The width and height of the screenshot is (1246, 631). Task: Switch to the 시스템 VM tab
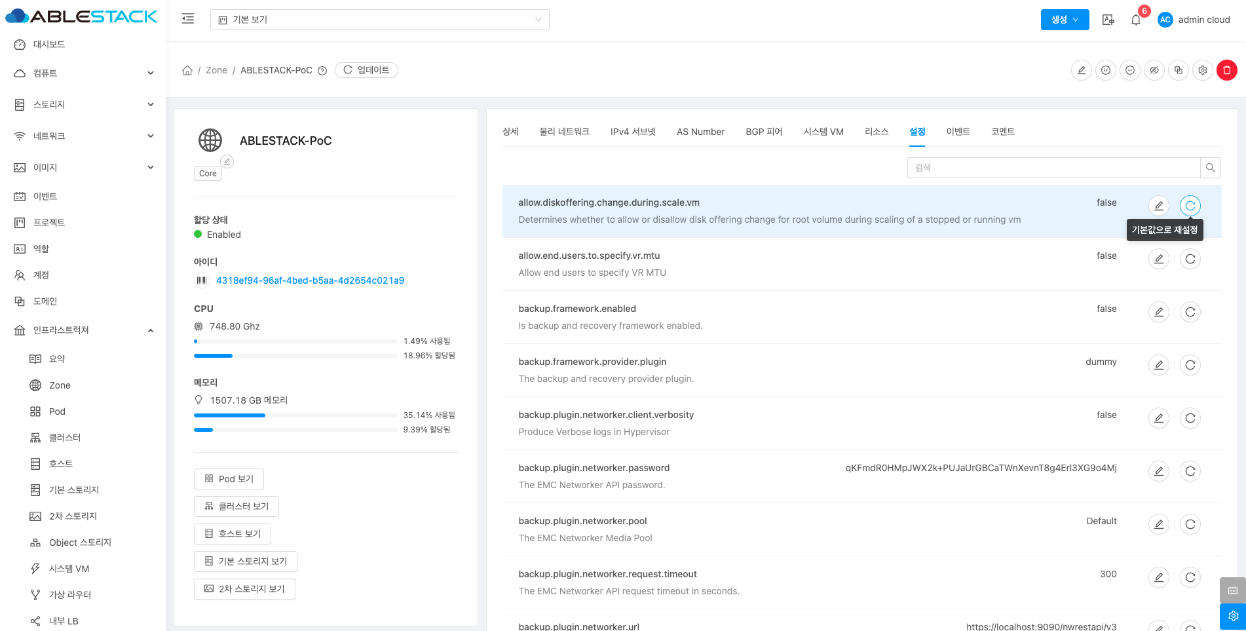pyautogui.click(x=823, y=132)
